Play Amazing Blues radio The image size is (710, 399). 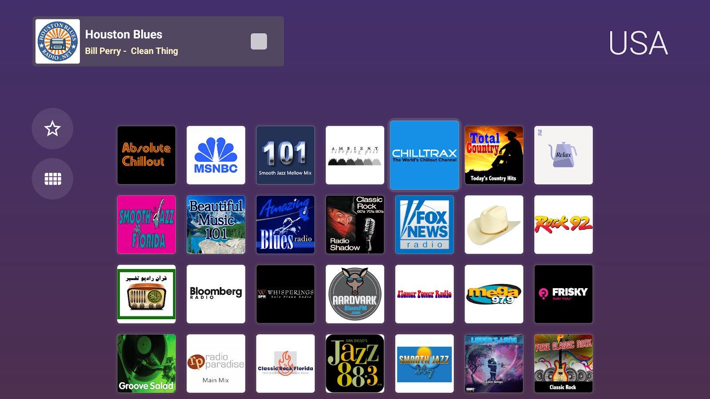click(x=285, y=225)
